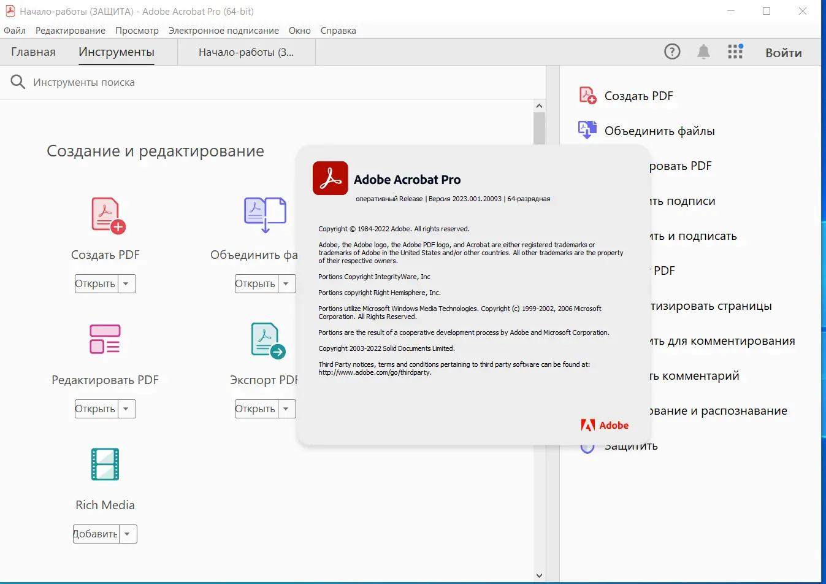Open the apps grid icon near Войти
Screen dimensions: 826x584
[735, 52]
